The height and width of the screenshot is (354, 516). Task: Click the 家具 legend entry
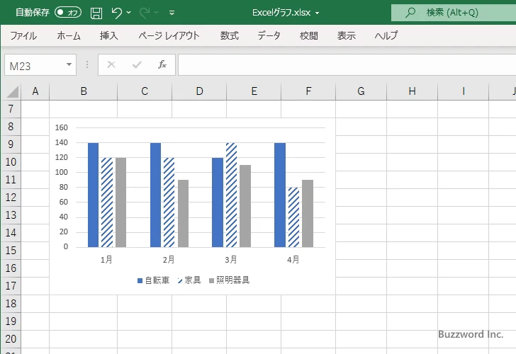(189, 280)
